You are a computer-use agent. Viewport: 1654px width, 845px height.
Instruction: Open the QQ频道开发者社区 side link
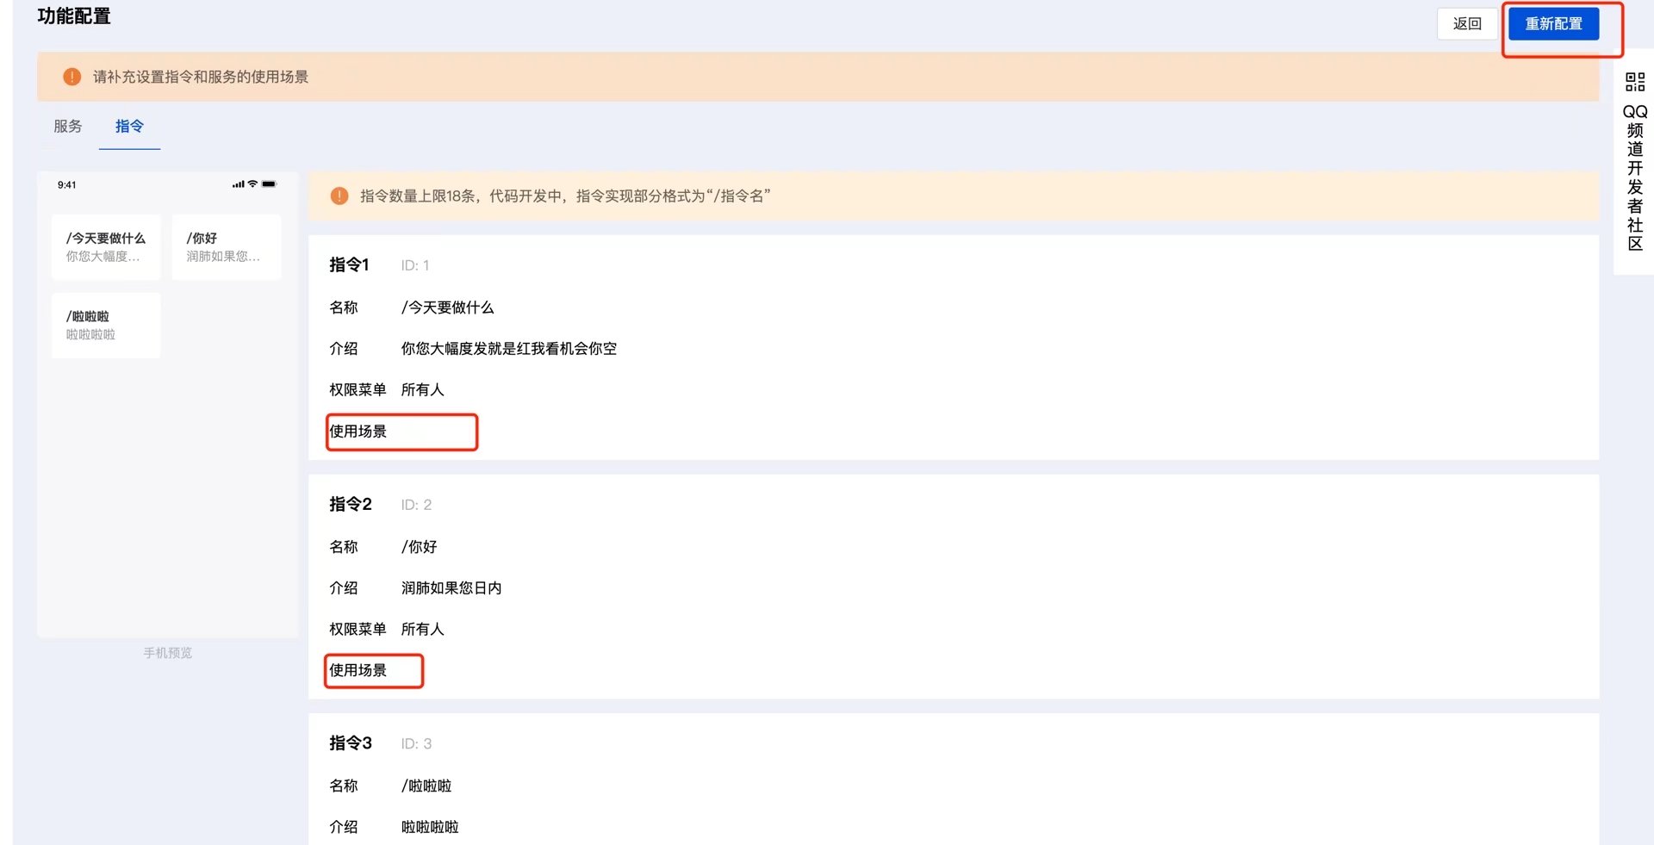(x=1634, y=177)
